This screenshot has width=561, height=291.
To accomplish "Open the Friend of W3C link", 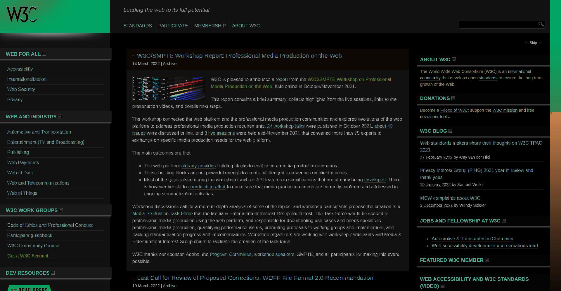I will click(x=454, y=110).
